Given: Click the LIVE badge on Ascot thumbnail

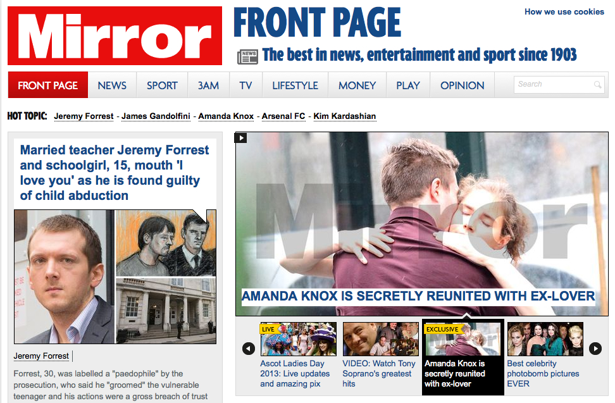Looking at the screenshot, I should pos(269,329).
